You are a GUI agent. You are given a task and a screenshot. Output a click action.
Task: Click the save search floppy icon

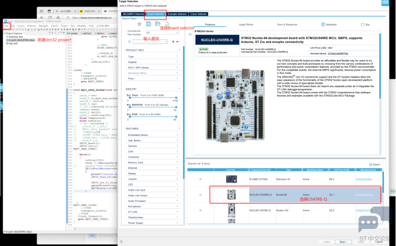148,24
